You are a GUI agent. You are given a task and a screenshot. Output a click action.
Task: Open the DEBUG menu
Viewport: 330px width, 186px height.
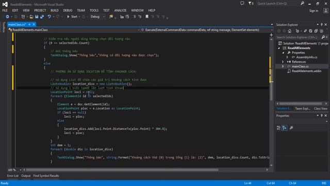(x=68, y=10)
